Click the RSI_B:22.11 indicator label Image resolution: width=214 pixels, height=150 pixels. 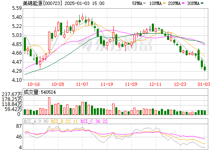pyautogui.click(x=64, y=121)
